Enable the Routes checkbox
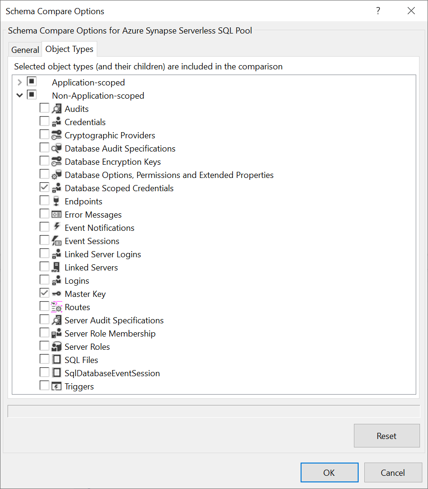 tap(44, 306)
